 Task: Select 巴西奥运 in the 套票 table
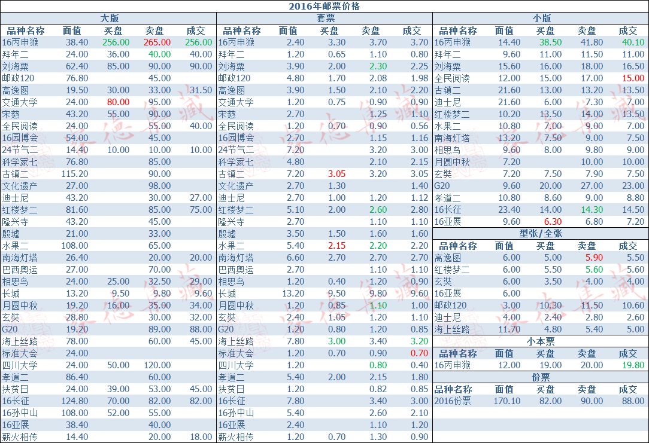[x=235, y=270]
